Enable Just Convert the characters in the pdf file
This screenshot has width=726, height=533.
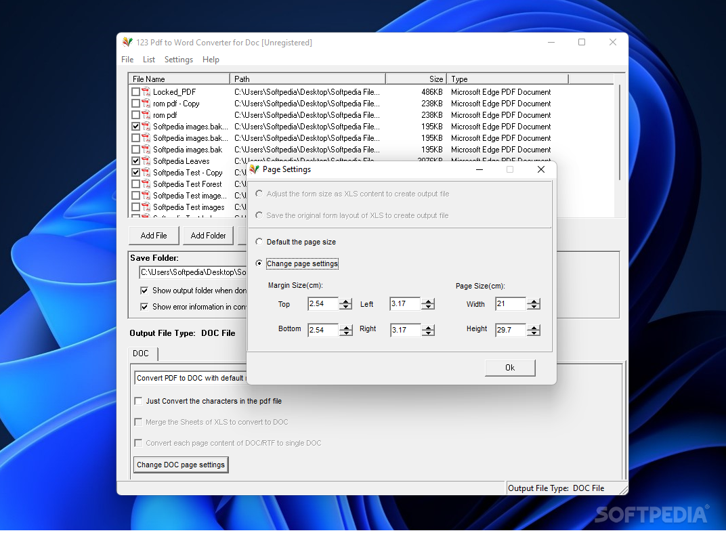click(138, 401)
